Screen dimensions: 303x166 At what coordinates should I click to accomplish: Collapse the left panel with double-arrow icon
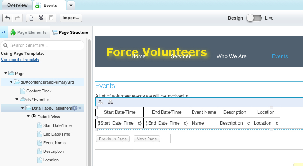(3, 32)
